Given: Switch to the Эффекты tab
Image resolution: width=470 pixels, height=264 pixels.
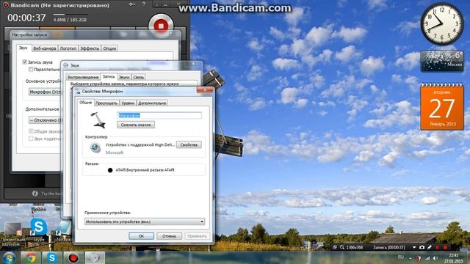Looking at the screenshot, I should pyautogui.click(x=90, y=48).
